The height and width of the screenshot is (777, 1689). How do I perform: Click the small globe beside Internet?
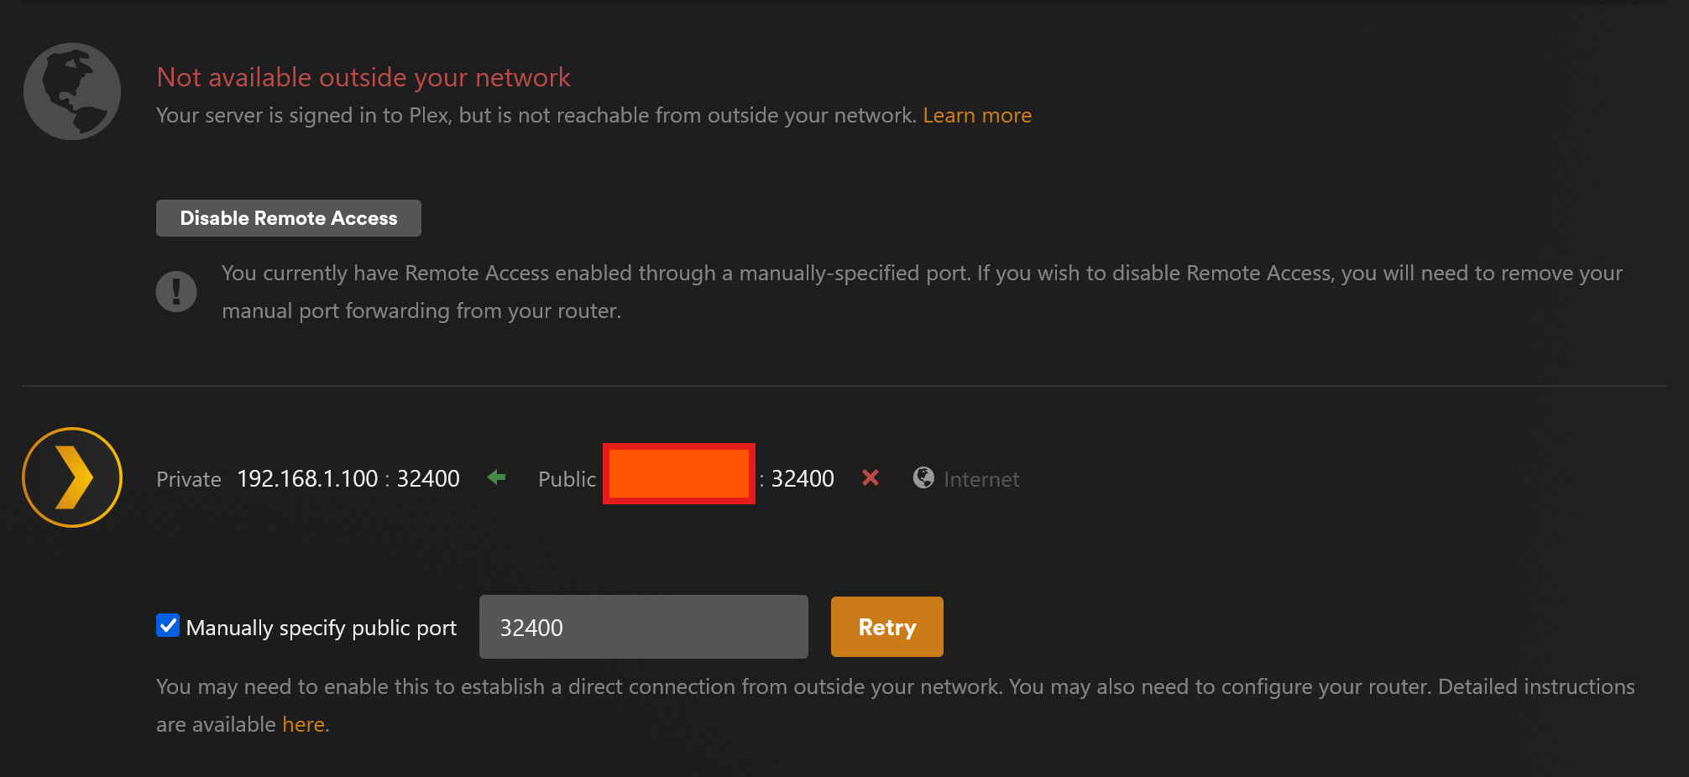click(x=923, y=477)
